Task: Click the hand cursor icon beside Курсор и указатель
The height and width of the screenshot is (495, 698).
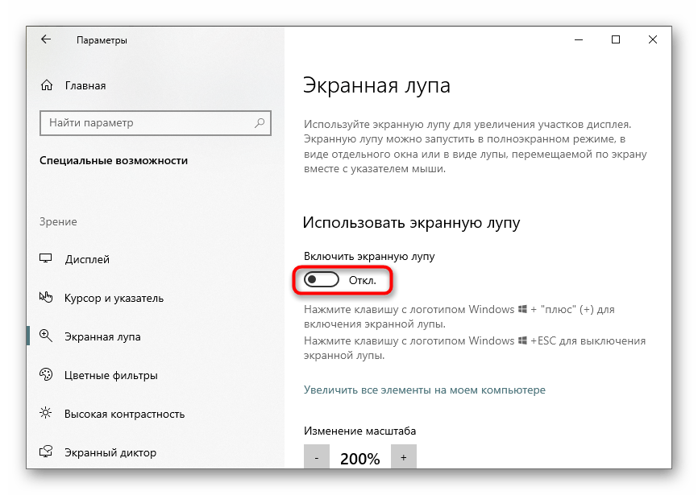Action: click(x=46, y=297)
